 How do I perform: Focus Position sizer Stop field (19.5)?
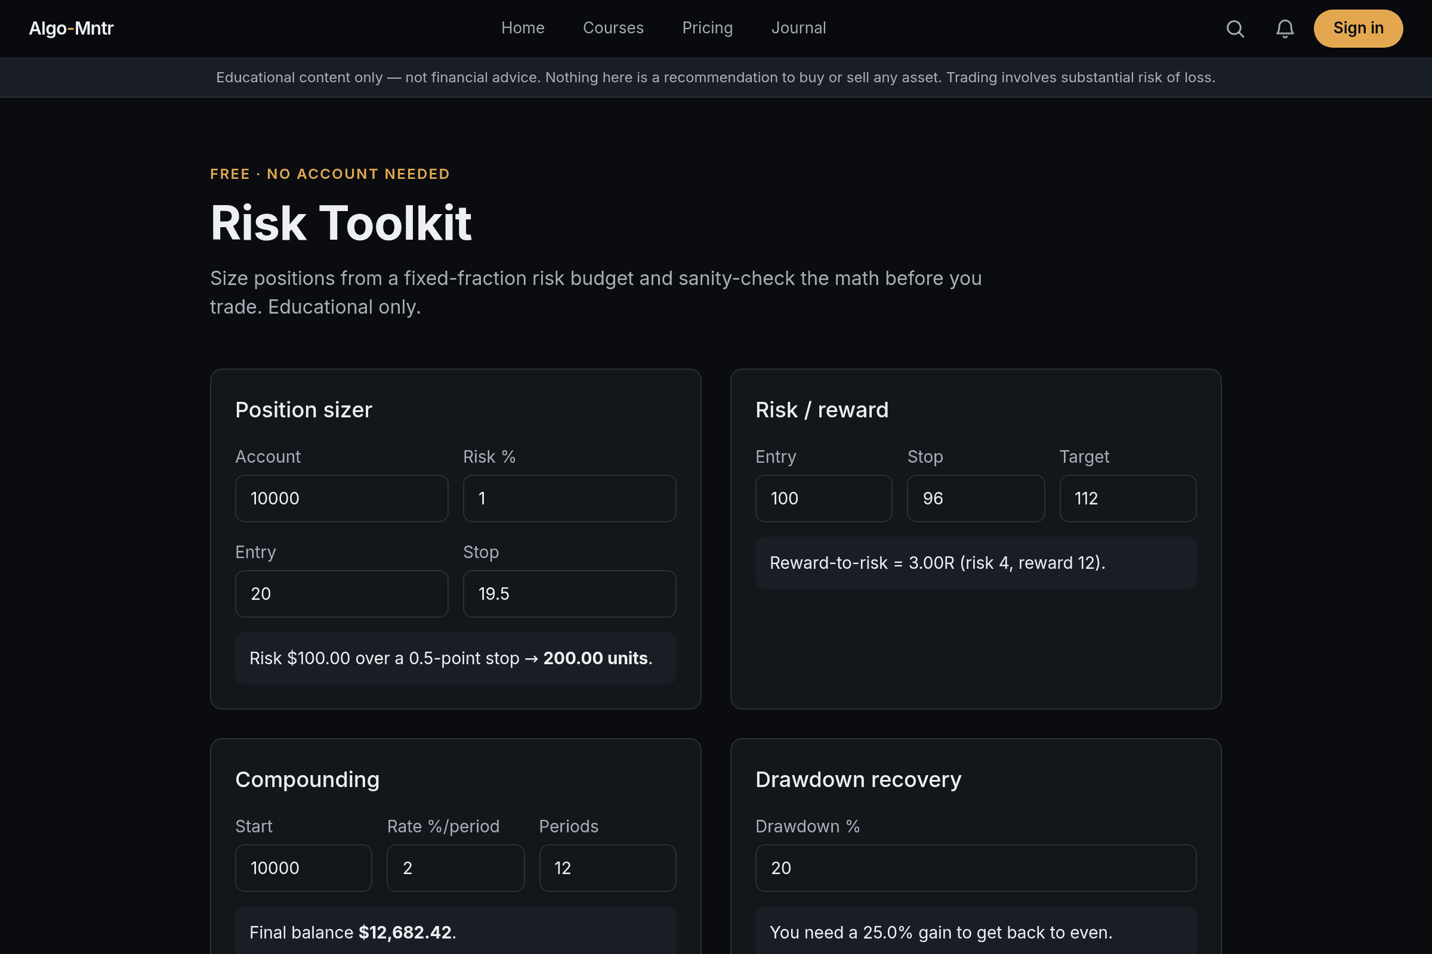[569, 594]
